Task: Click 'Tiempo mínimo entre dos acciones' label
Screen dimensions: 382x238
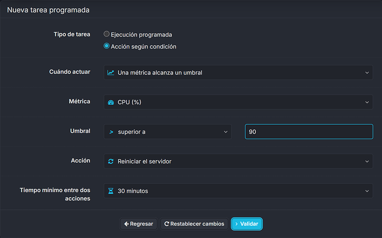Action: pyautogui.click(x=55, y=194)
